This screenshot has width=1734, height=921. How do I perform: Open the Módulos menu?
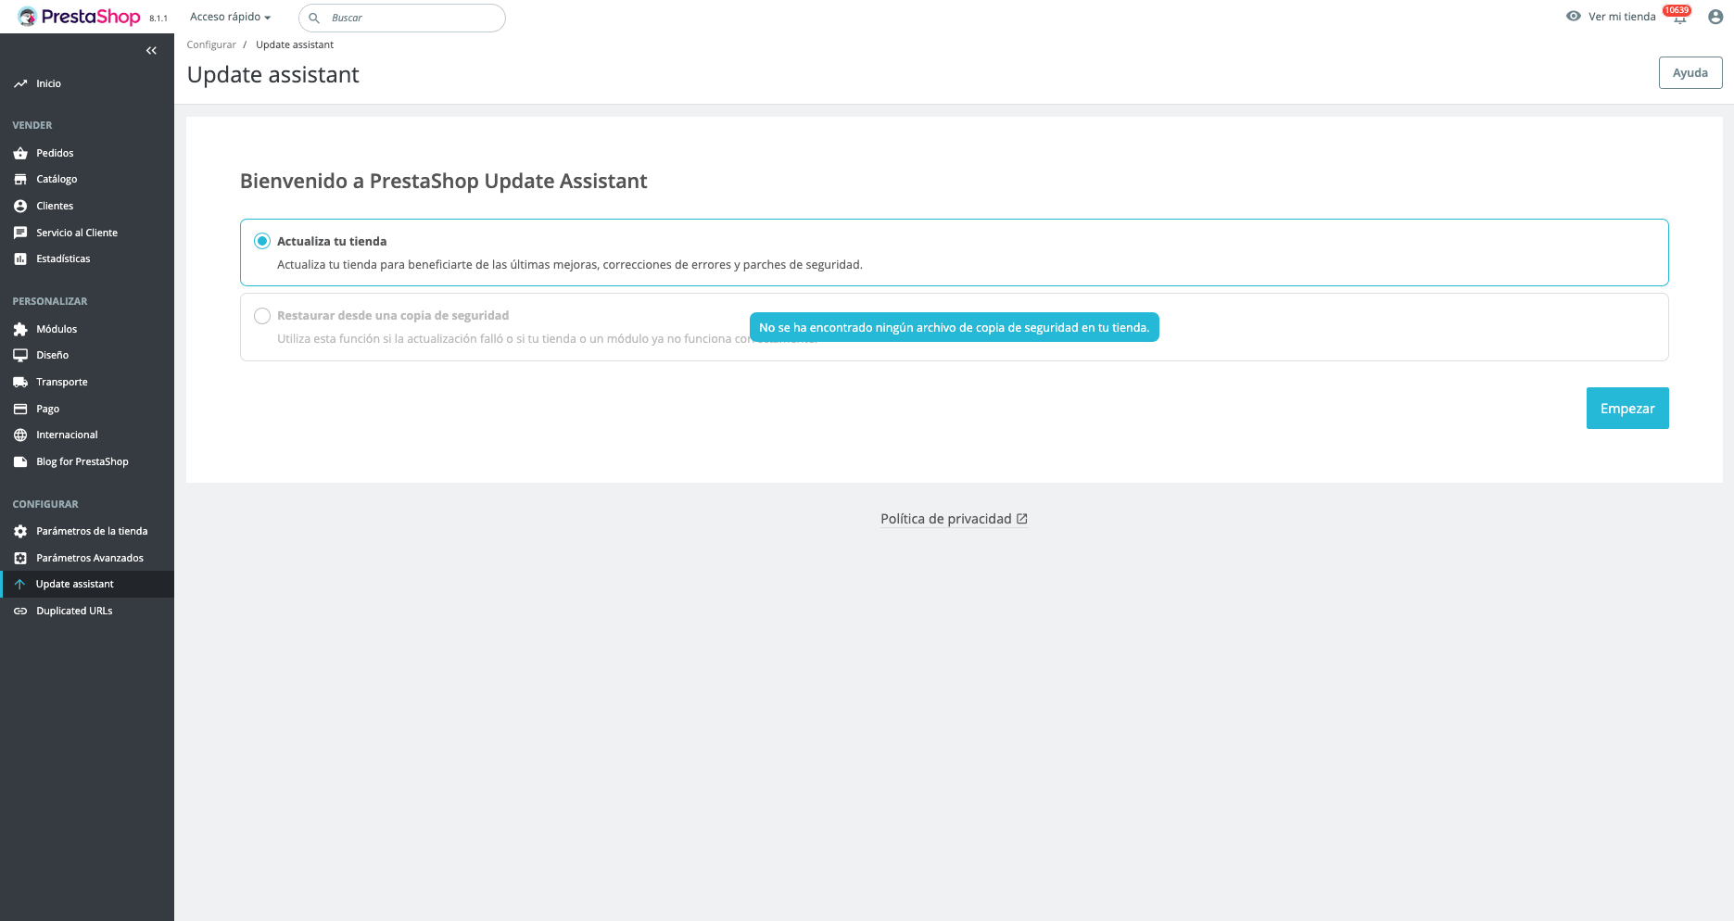pyautogui.click(x=87, y=329)
